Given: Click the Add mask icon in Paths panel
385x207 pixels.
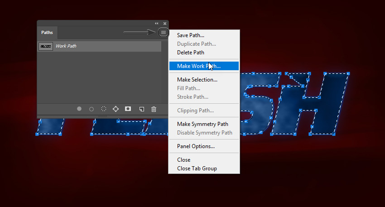Looking at the screenshot, I should [128, 109].
